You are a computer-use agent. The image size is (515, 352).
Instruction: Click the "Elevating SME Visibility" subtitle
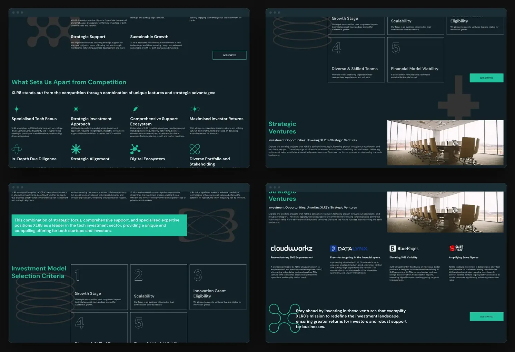(x=404, y=258)
